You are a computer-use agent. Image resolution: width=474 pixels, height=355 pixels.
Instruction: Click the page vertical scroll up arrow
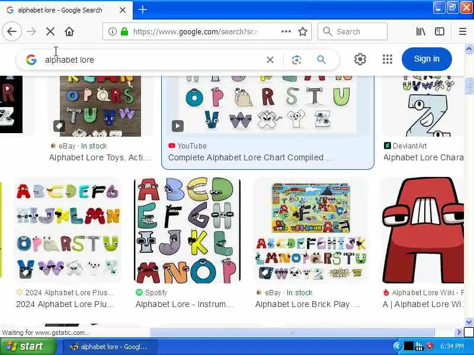coord(469,49)
